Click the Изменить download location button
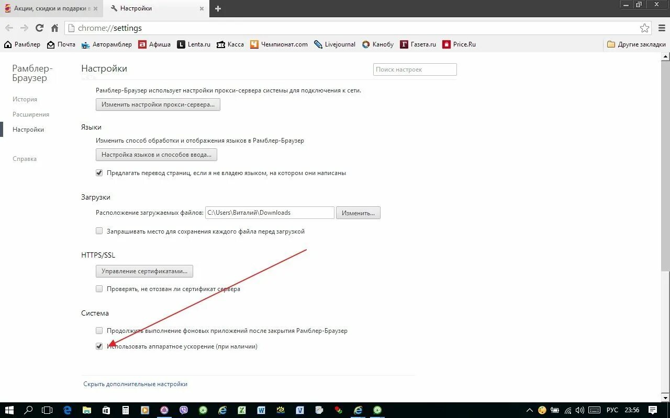Image resolution: width=670 pixels, height=418 pixels. pyautogui.click(x=358, y=213)
